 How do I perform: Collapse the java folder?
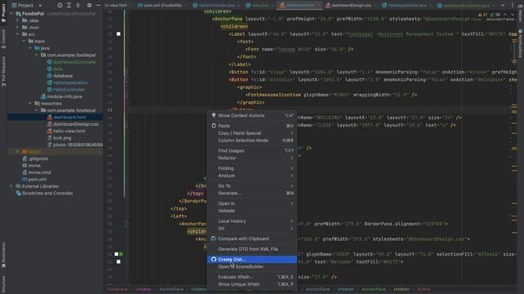pyautogui.click(x=30, y=48)
